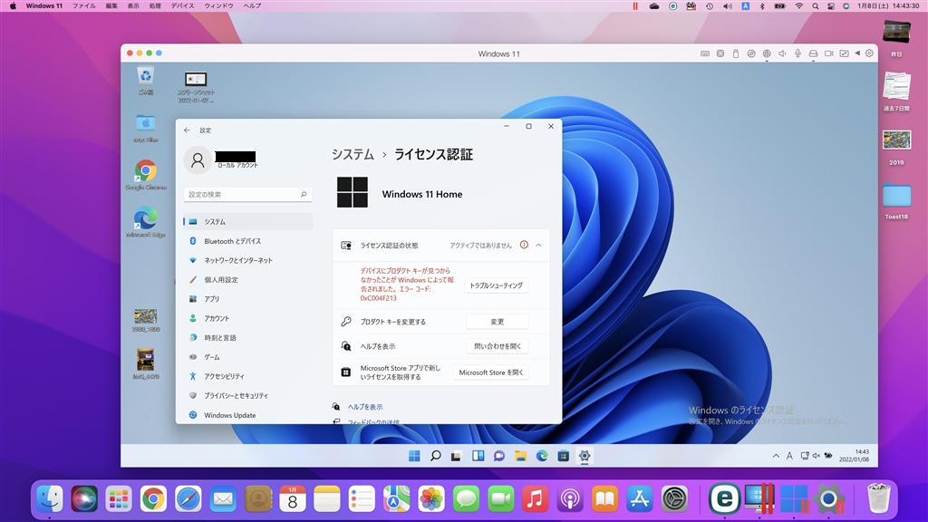Click the activation error info icon
928x522 pixels.
point(524,245)
